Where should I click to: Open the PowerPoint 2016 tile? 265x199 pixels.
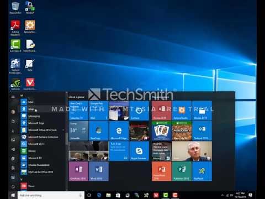pyautogui.click(x=162, y=171)
